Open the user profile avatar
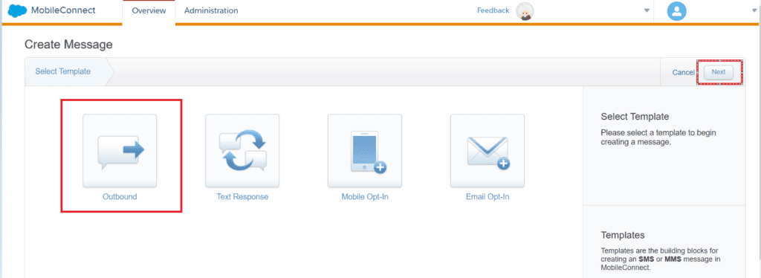761x278 pixels. (x=676, y=11)
